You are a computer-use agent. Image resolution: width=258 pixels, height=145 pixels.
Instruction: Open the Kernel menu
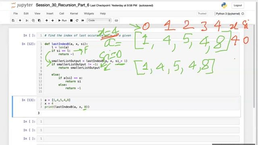[x=74, y=13]
